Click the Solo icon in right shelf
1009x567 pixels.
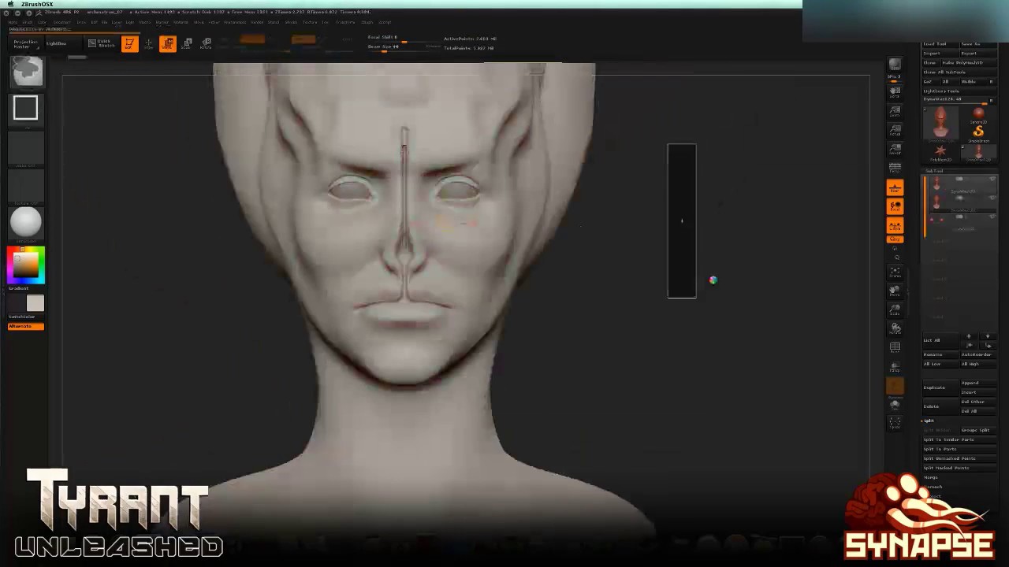tap(895, 405)
